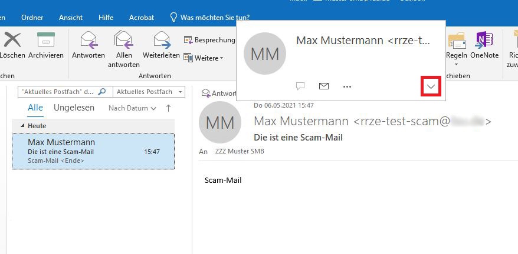
Task: Click the envelope icon in contact card
Action: tap(323, 86)
